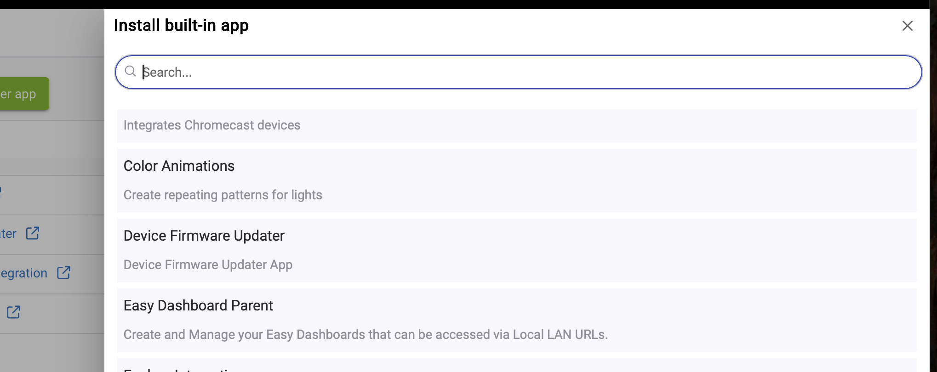Screen dimensions: 937x372
Task: Click the cut-off blue link above 'ter'
Action: coord(1,192)
